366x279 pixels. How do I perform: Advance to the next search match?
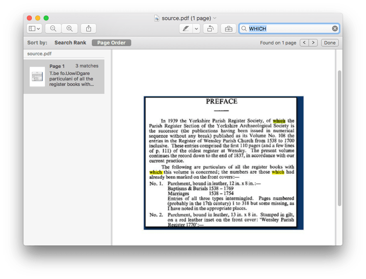[x=314, y=42]
